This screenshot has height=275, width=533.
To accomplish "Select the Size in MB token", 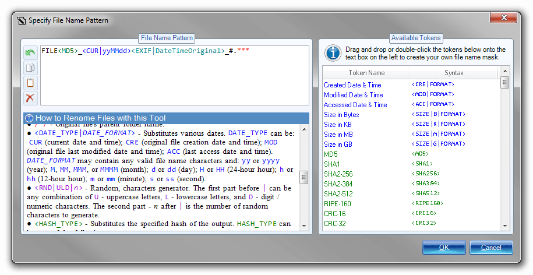I will (341, 134).
